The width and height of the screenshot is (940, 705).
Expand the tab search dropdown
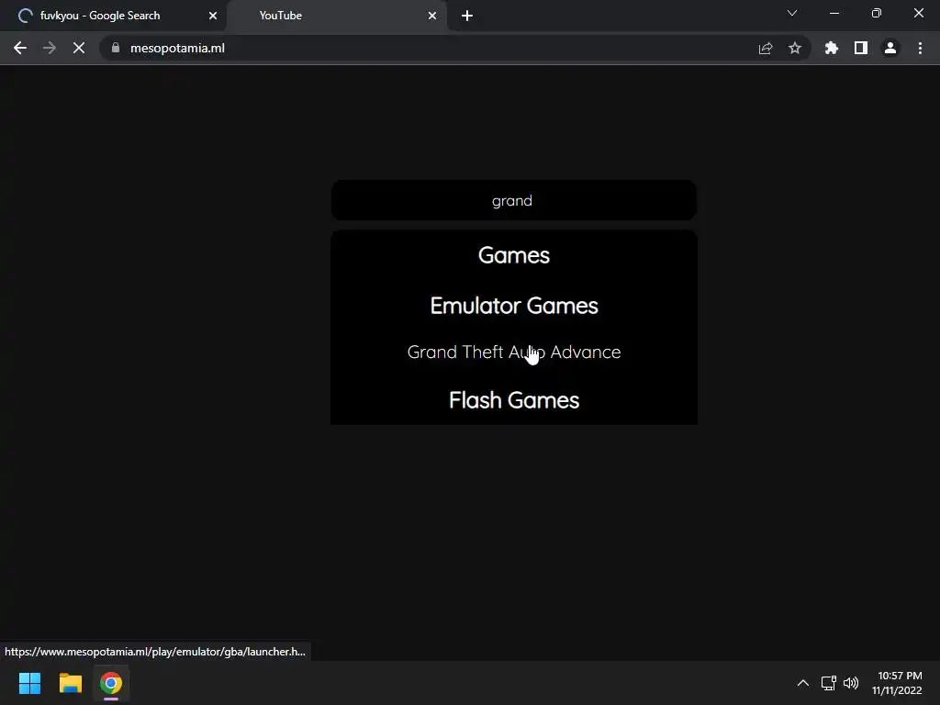pos(792,13)
